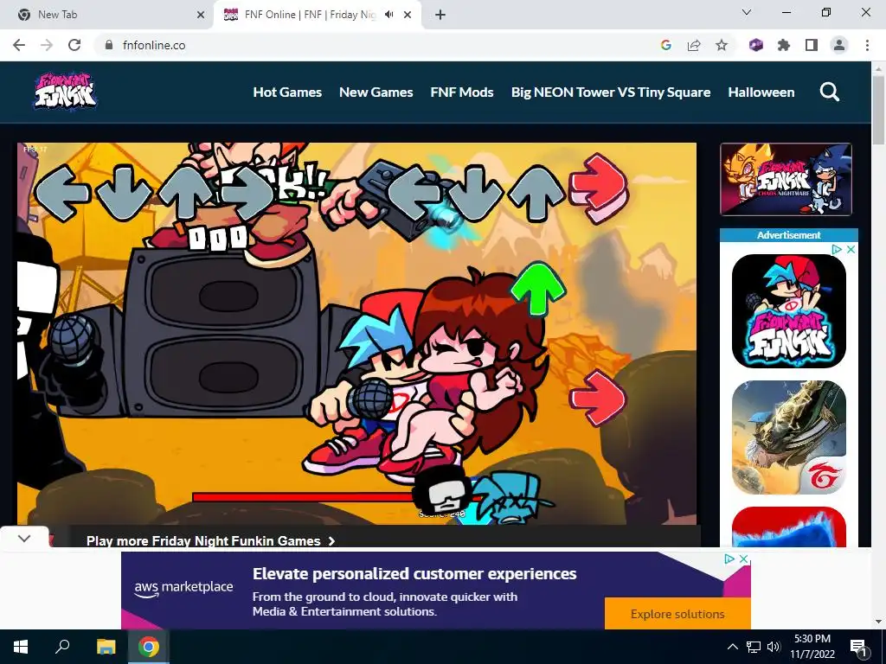Open the FNF Mods menu item
Screen dimensions: 886x664
coord(462,92)
